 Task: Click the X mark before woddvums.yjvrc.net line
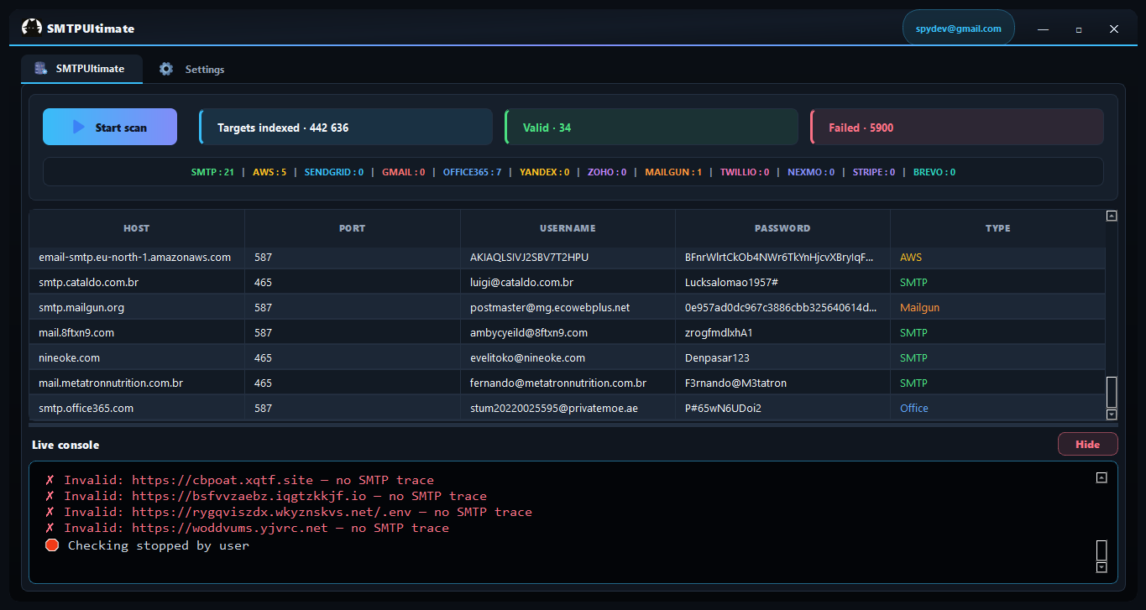coord(50,528)
